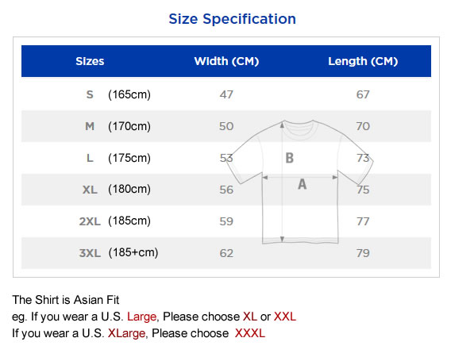Click the red XXXL text in note
This screenshot has width=451, height=357.
(249, 333)
